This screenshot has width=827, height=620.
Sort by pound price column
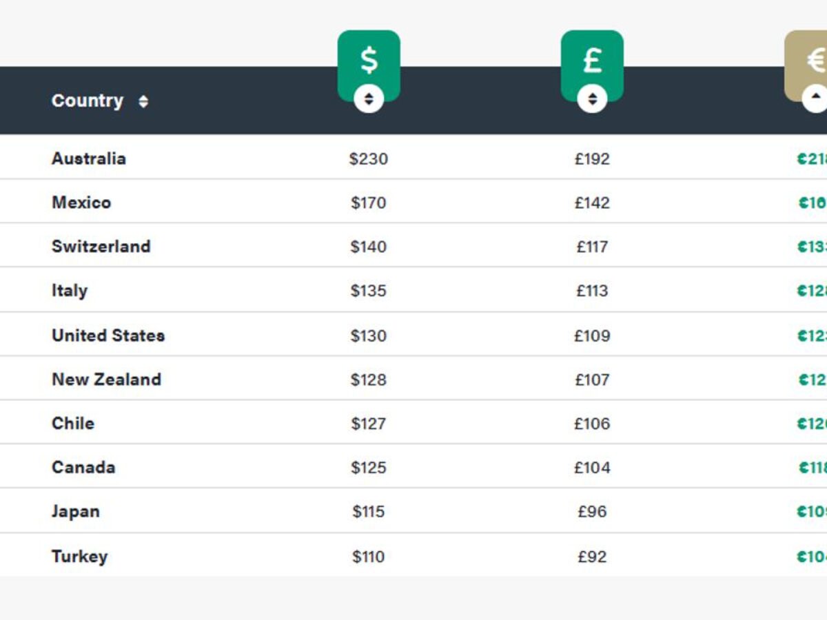592,99
